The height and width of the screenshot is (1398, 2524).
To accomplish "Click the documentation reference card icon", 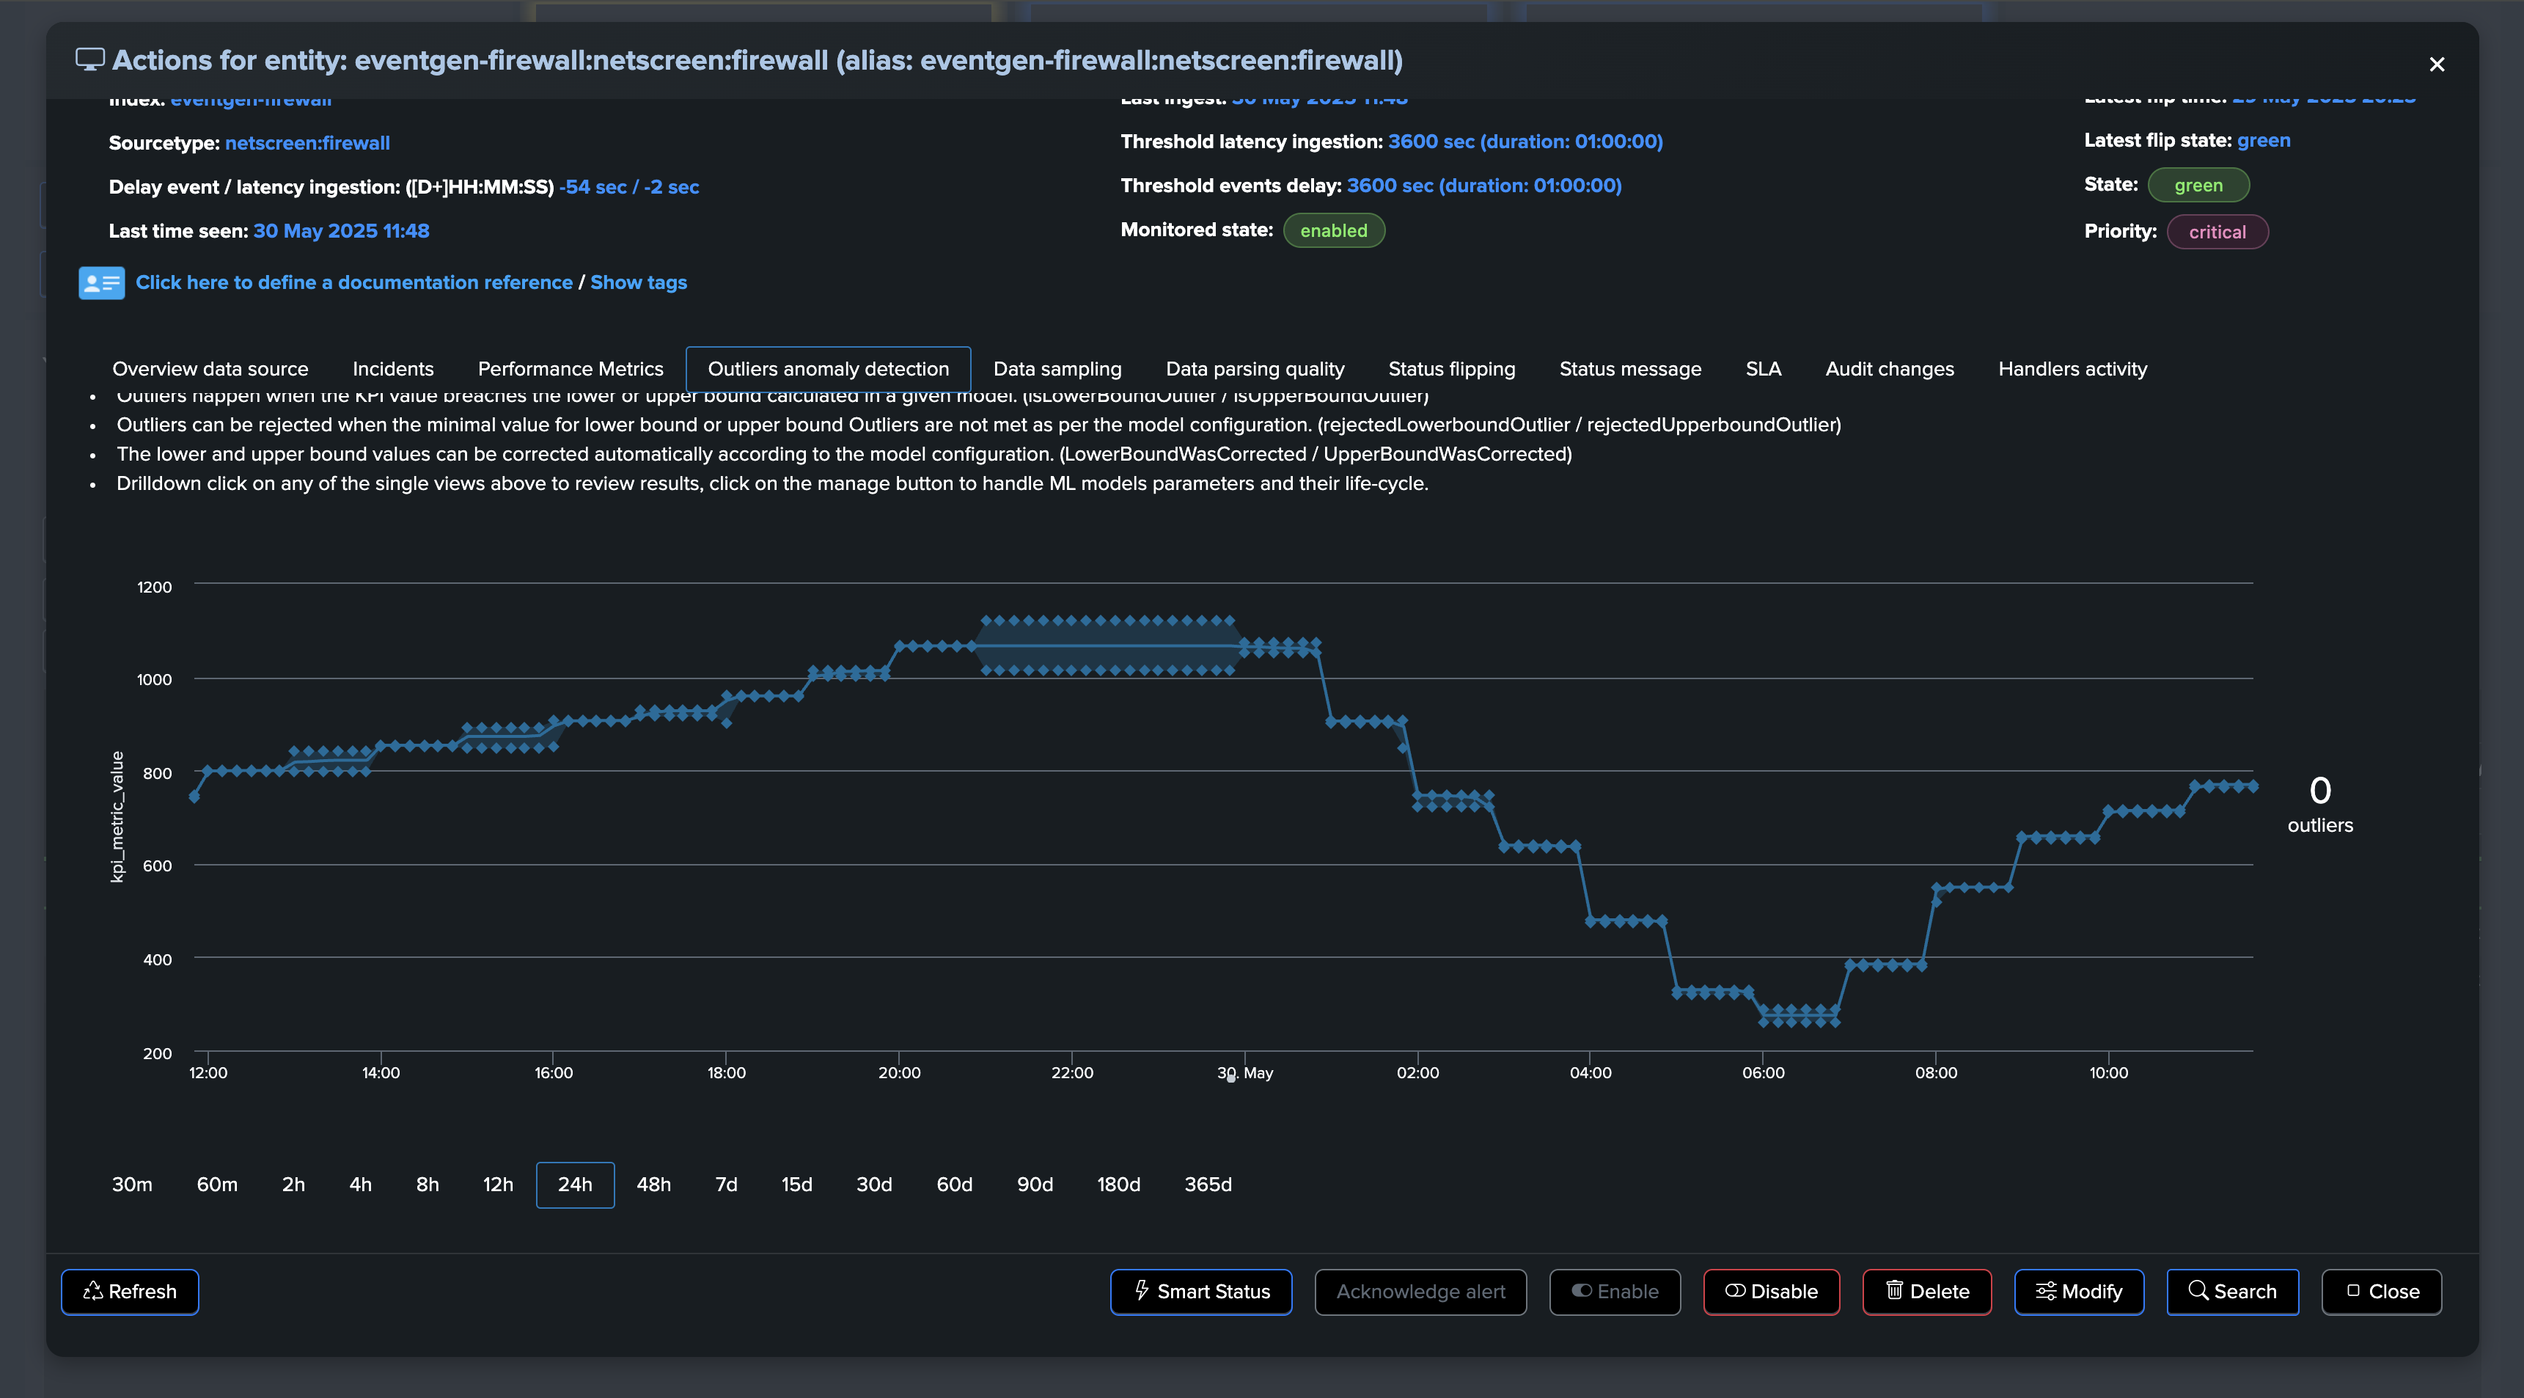I will click(x=101, y=283).
